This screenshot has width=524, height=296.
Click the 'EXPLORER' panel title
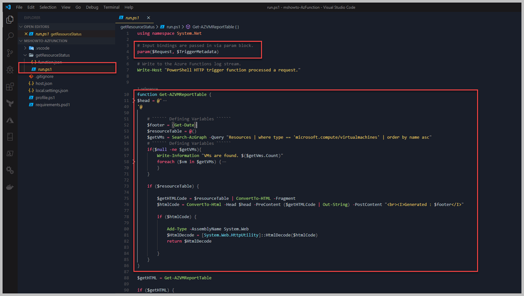[x=32, y=18]
